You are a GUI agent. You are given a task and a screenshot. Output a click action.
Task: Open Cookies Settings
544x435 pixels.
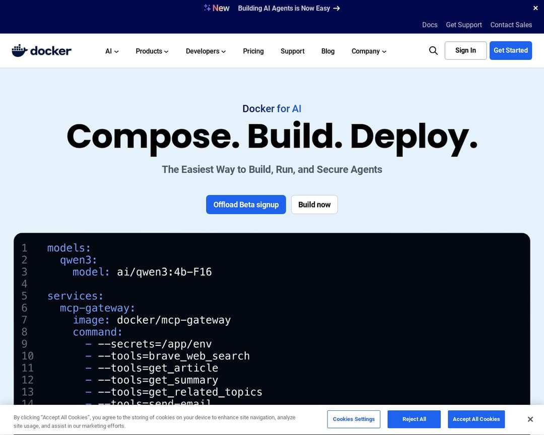[x=354, y=419]
